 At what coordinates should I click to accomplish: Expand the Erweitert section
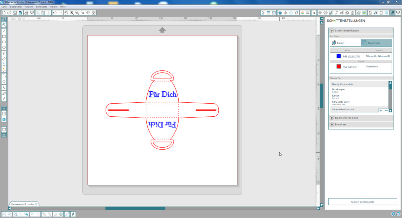coord(332,124)
